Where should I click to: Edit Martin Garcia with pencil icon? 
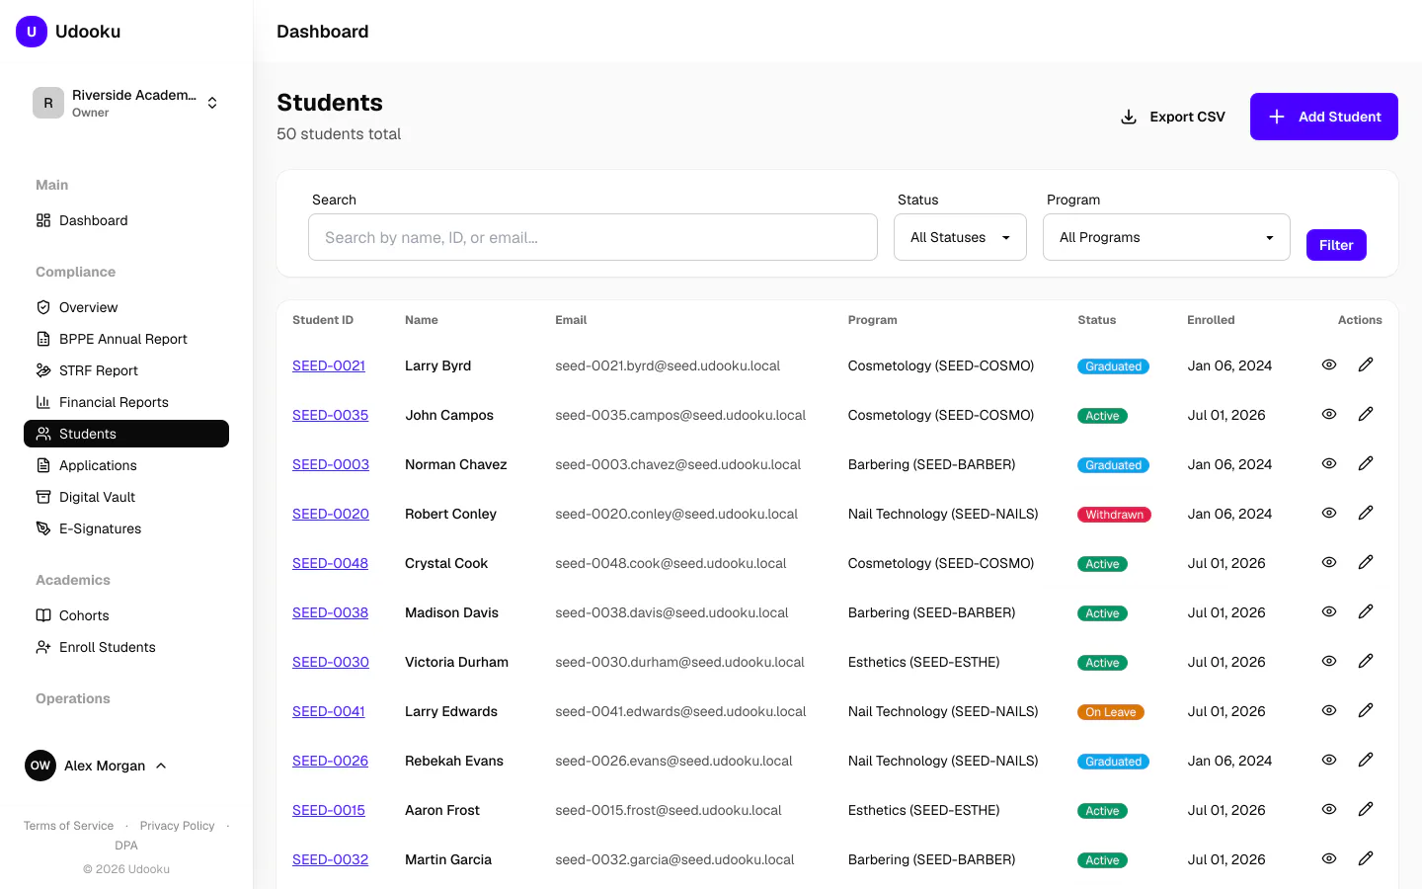[x=1366, y=858]
